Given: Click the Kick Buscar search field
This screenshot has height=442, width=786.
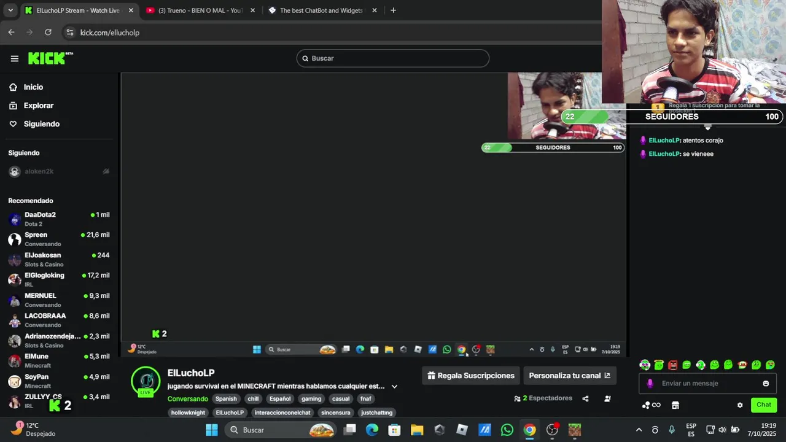Looking at the screenshot, I should pos(393,58).
